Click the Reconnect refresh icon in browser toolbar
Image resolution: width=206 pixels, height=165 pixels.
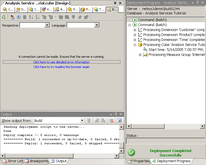click(4, 17)
